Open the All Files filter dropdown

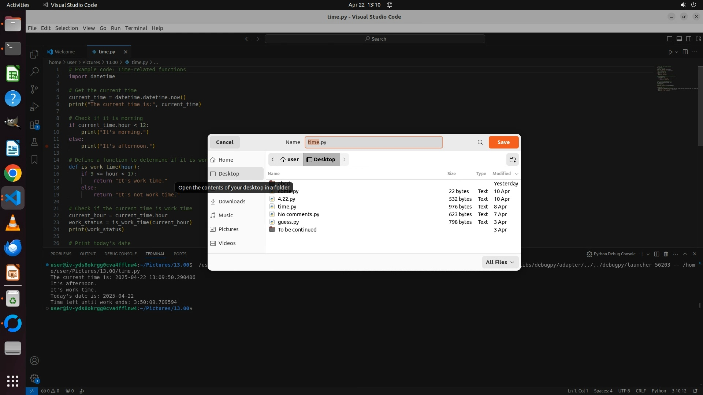click(500, 262)
